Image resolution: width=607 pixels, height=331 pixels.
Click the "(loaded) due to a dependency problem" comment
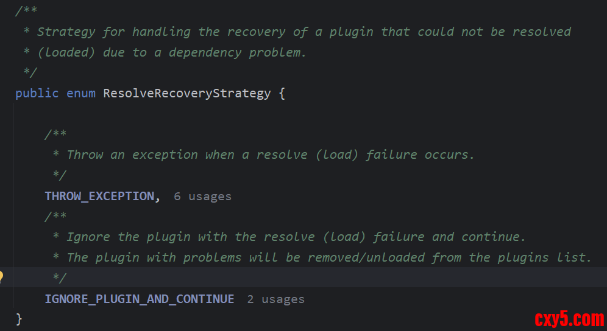click(172, 52)
